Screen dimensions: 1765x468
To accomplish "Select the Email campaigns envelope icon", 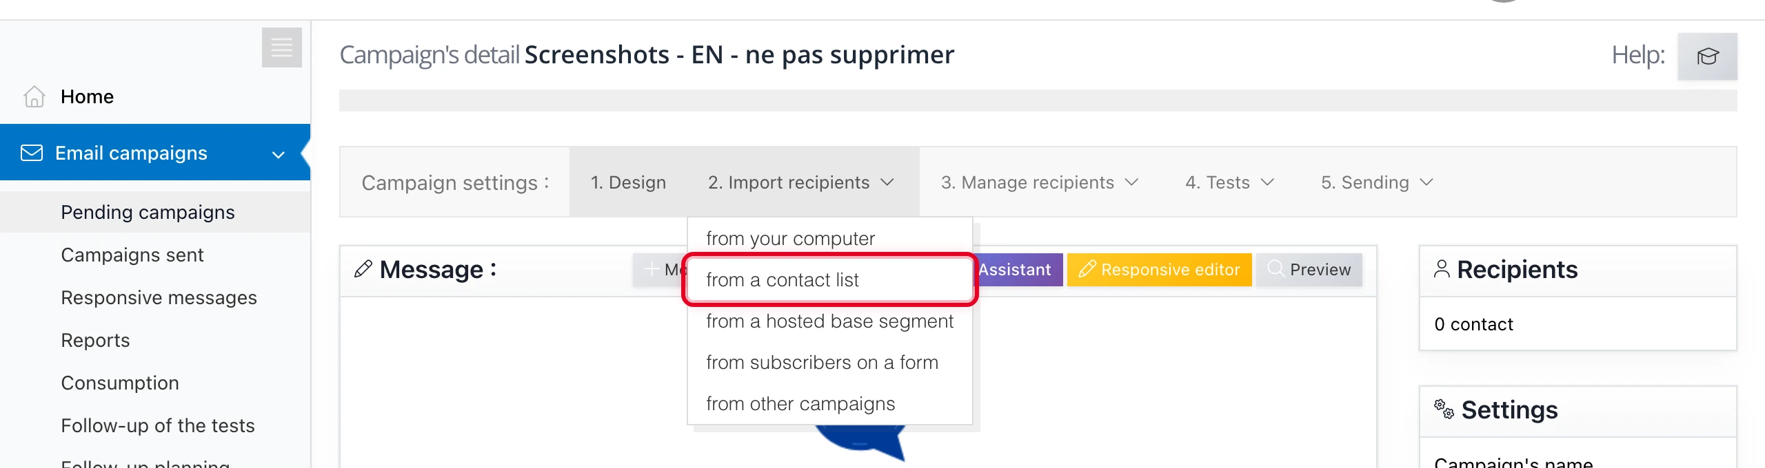I will coord(31,152).
